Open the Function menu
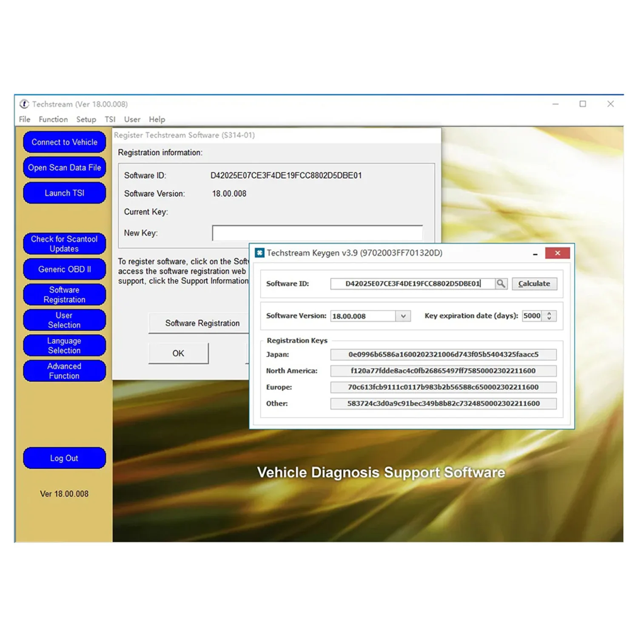Image resolution: width=638 pixels, height=638 pixels. [53, 120]
